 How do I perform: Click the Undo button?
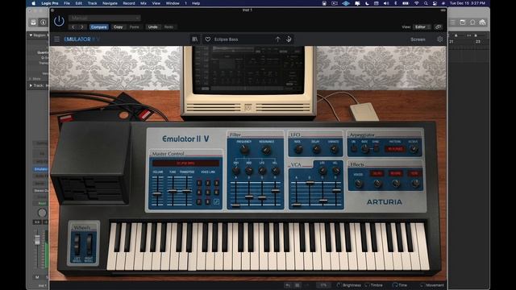[x=152, y=27]
